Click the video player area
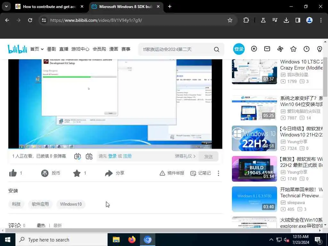Viewport: 328px width, 246px height. coord(115,104)
